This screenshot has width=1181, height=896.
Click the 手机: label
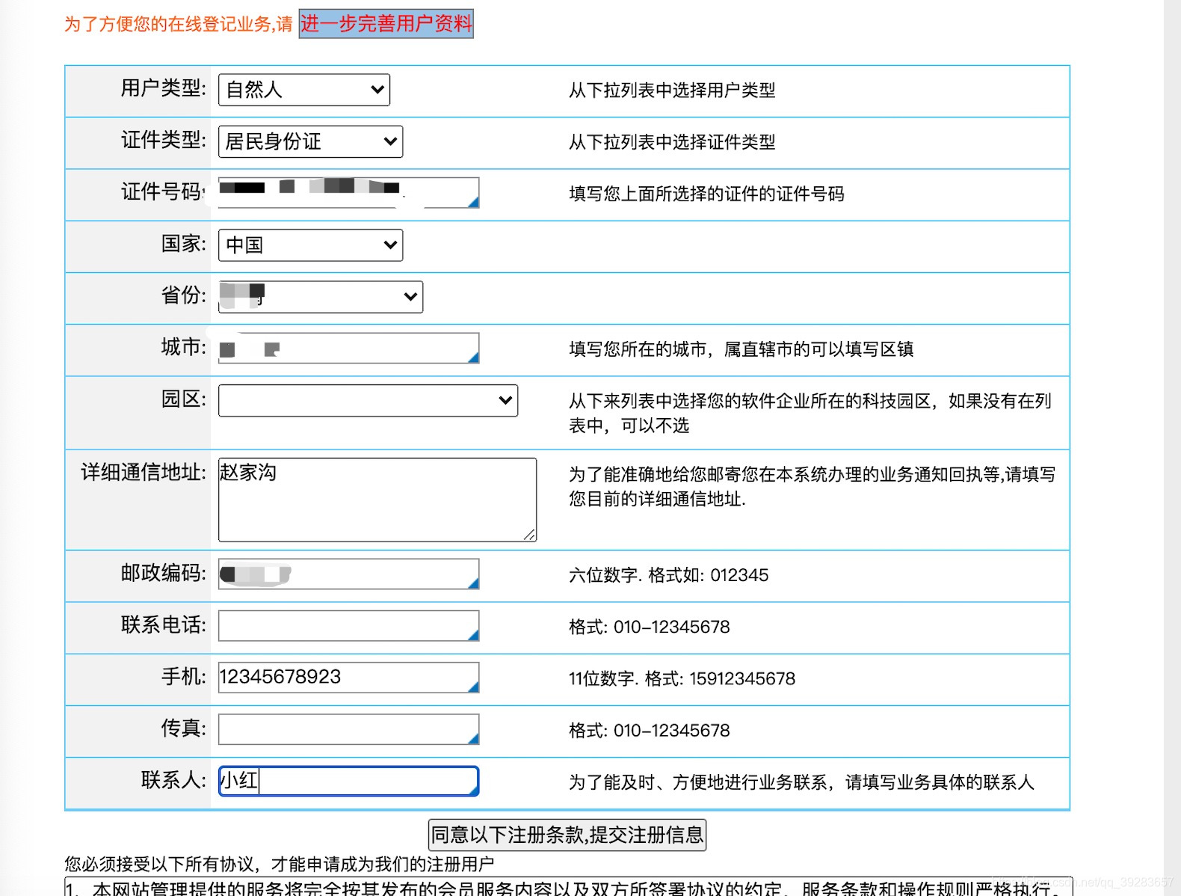coord(184,676)
